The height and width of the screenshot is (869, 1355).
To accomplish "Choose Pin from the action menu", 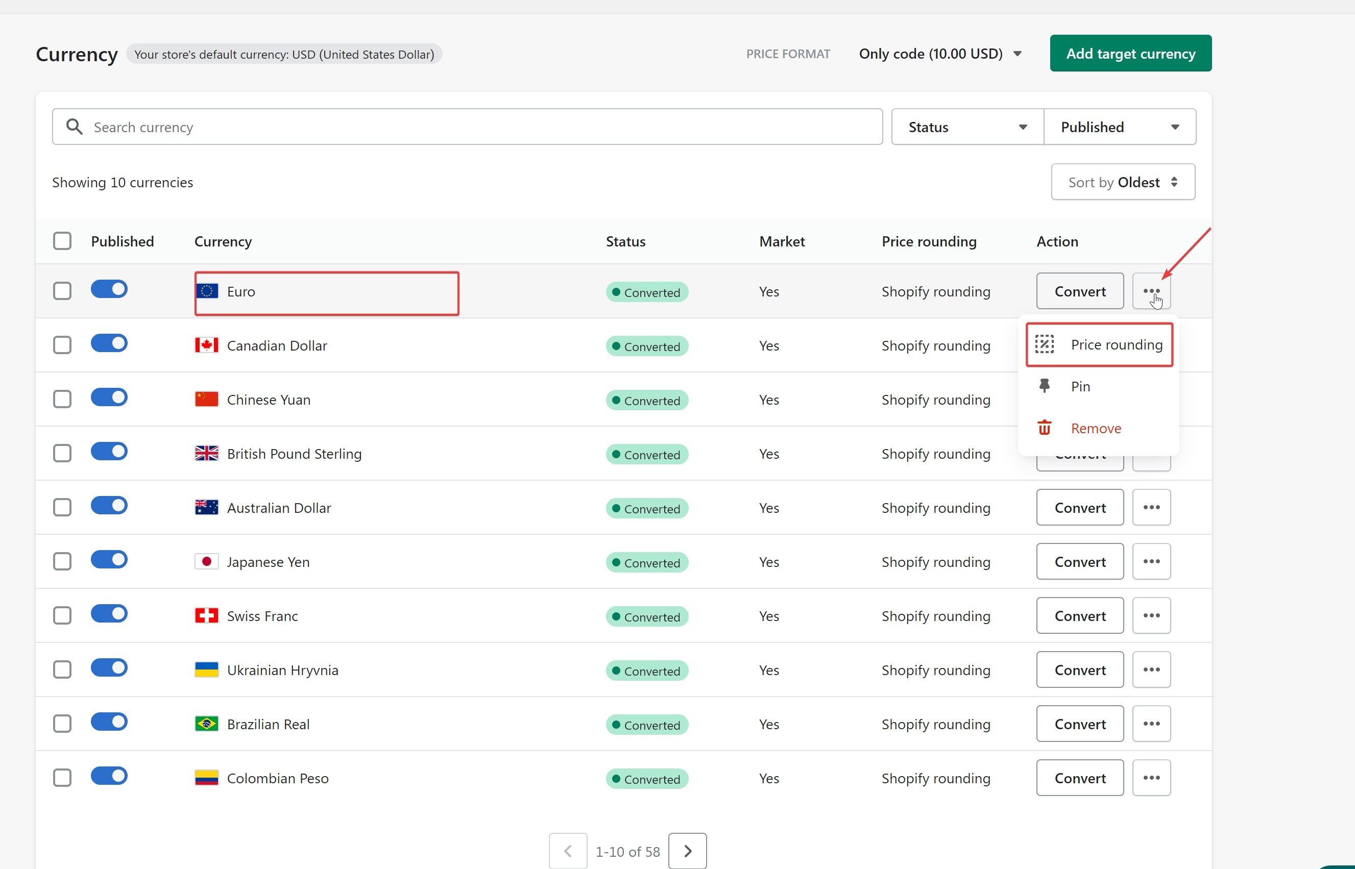I will pyautogui.click(x=1099, y=386).
